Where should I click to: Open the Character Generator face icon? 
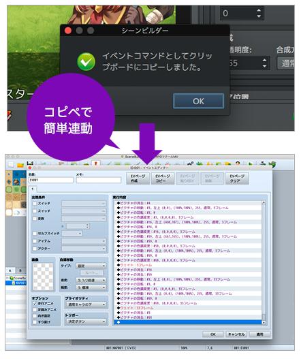[238, 163]
